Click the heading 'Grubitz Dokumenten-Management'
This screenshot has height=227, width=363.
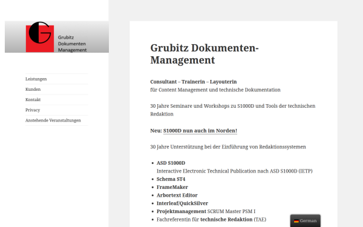[204, 54]
